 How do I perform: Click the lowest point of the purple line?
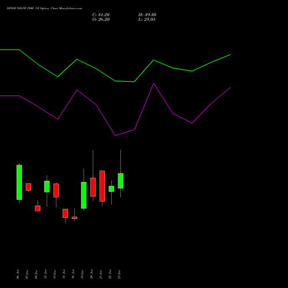click(x=115, y=135)
